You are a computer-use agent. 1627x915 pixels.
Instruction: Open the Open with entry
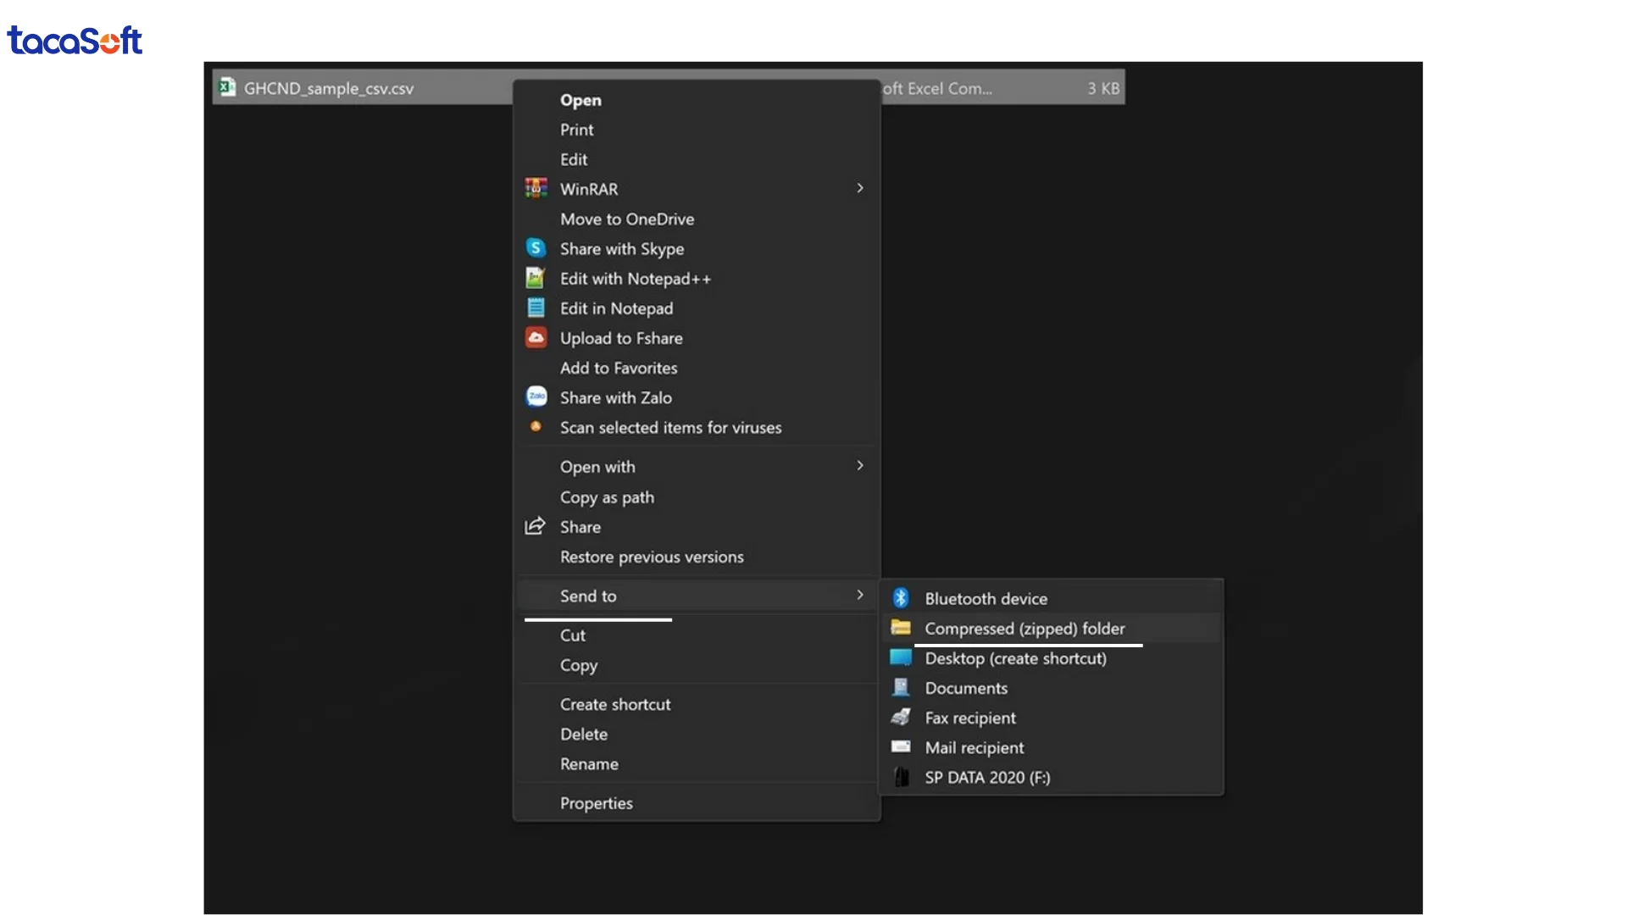pyautogui.click(x=697, y=467)
